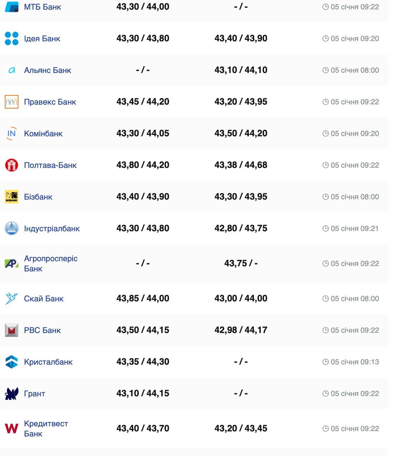The width and height of the screenshot is (393, 456).
Task: Click the Індустріалбанк blue round logo
Action: click(x=11, y=228)
